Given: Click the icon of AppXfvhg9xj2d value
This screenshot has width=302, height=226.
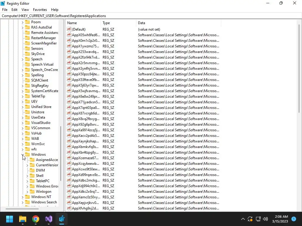Looking at the screenshot, I should pos(69,208).
